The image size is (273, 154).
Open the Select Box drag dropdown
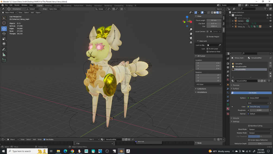coord(55,9)
